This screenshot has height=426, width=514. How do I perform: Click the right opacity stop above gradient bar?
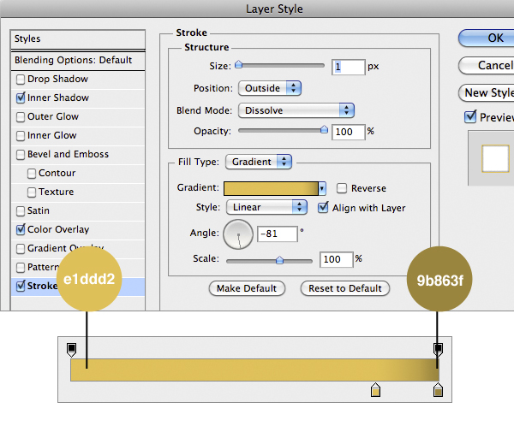(439, 349)
